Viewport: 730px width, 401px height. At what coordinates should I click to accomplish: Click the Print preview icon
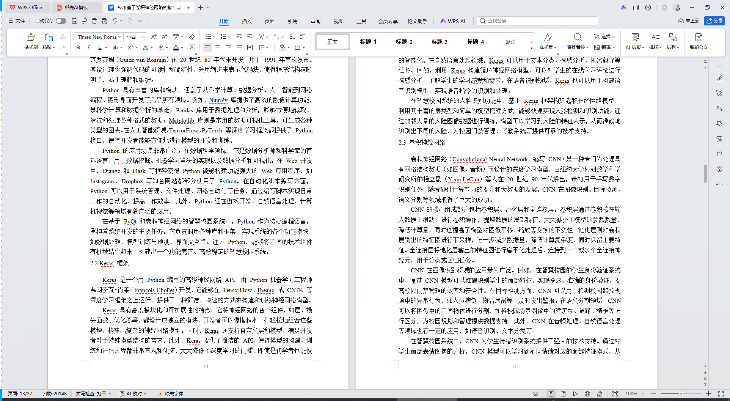(x=104, y=21)
